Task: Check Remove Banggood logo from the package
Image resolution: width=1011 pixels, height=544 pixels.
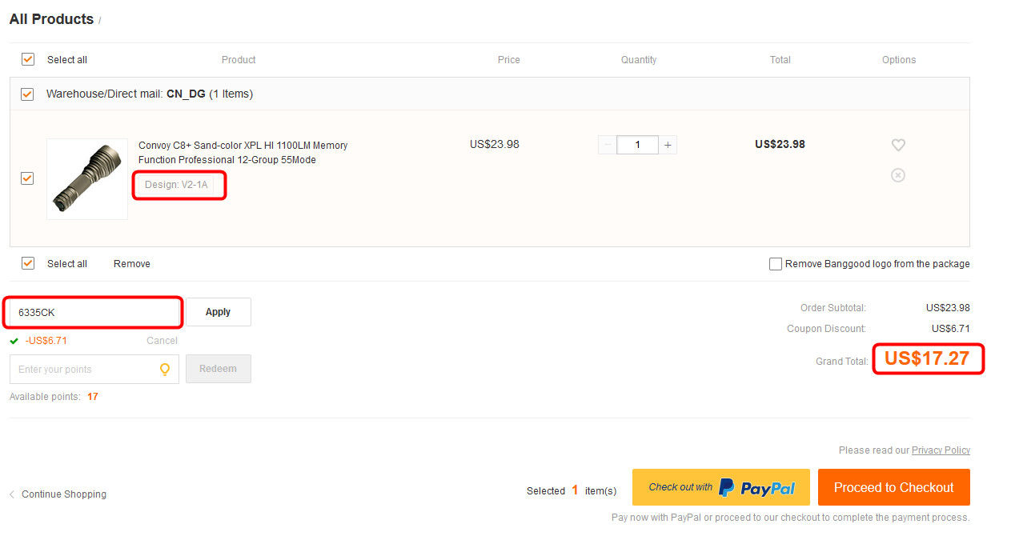Action: pos(775,264)
